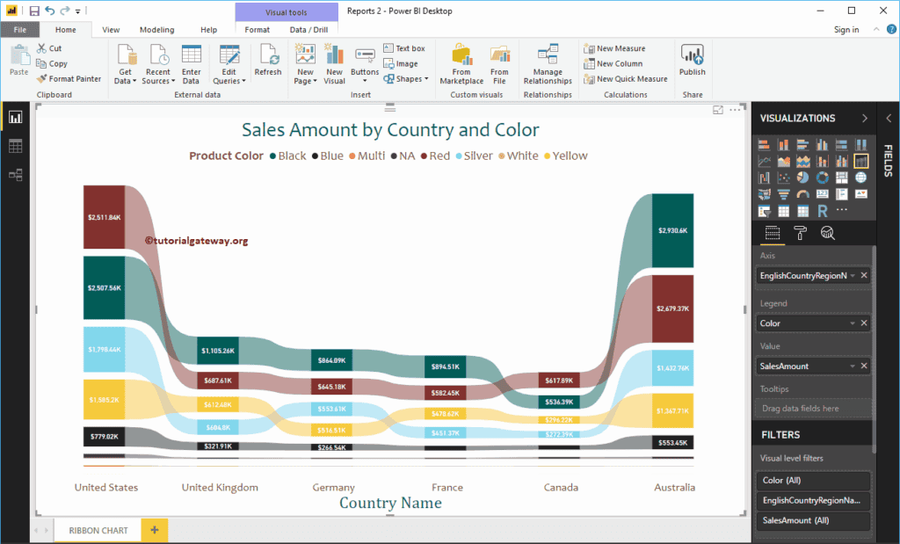Open the Analytics pane icon

click(x=827, y=233)
